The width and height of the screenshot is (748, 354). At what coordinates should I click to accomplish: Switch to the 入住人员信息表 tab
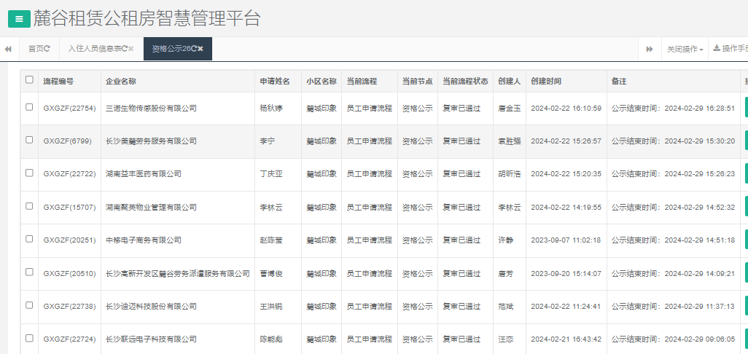point(101,49)
